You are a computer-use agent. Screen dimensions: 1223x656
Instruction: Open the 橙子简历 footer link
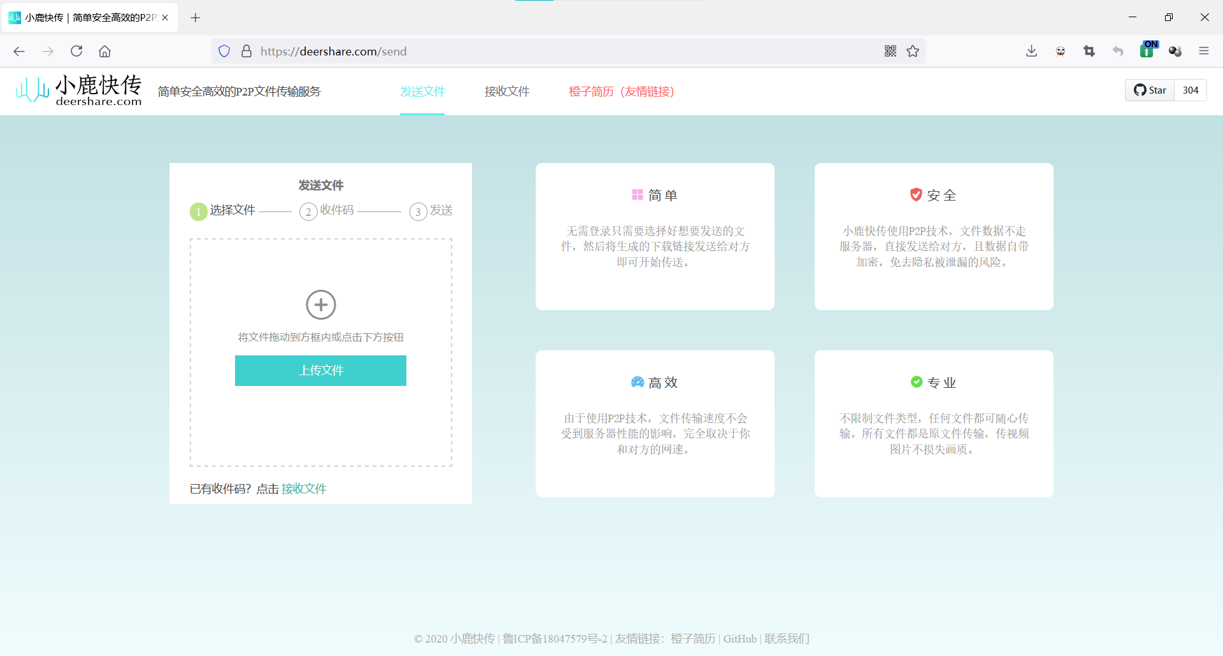click(x=693, y=639)
